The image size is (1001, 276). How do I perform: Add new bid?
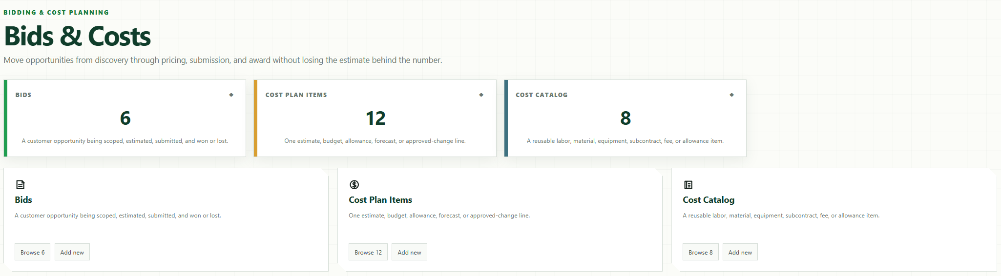pyautogui.click(x=72, y=252)
